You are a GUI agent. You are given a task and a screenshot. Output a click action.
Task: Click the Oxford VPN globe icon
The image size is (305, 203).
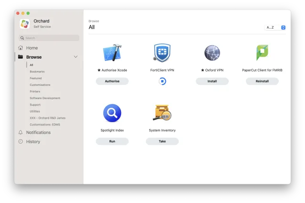coord(212,53)
